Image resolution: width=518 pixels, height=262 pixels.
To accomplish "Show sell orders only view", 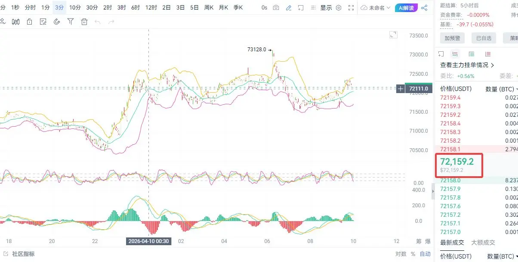I will pyautogui.click(x=488, y=54).
